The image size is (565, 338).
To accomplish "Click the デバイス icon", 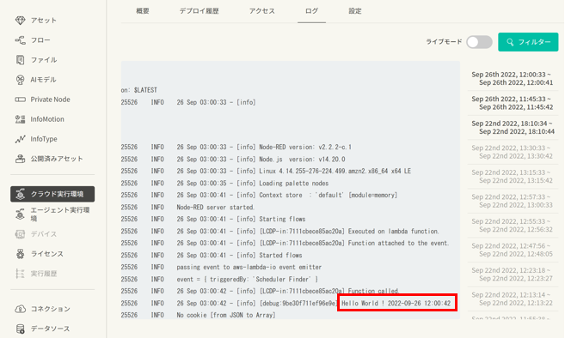I will coord(20,234).
